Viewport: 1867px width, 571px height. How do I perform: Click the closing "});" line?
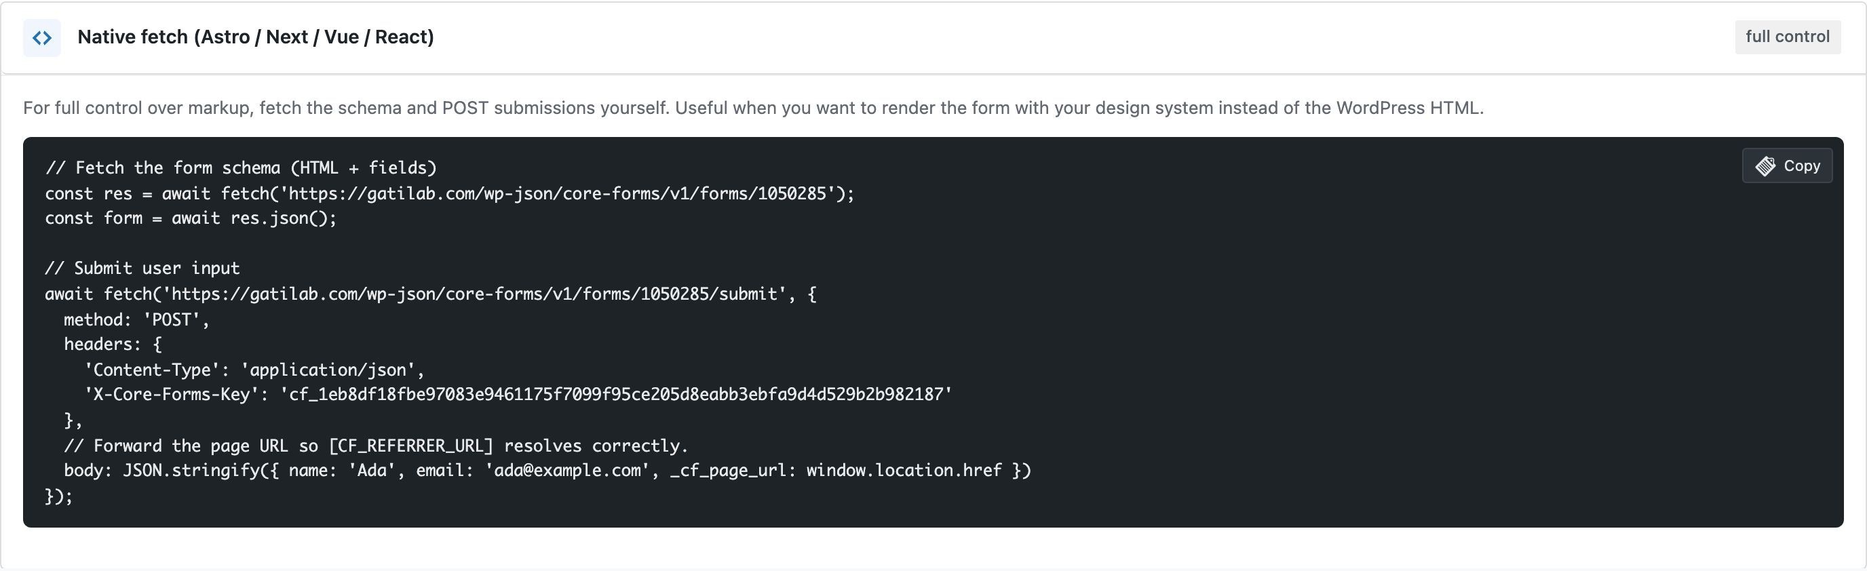[59, 496]
